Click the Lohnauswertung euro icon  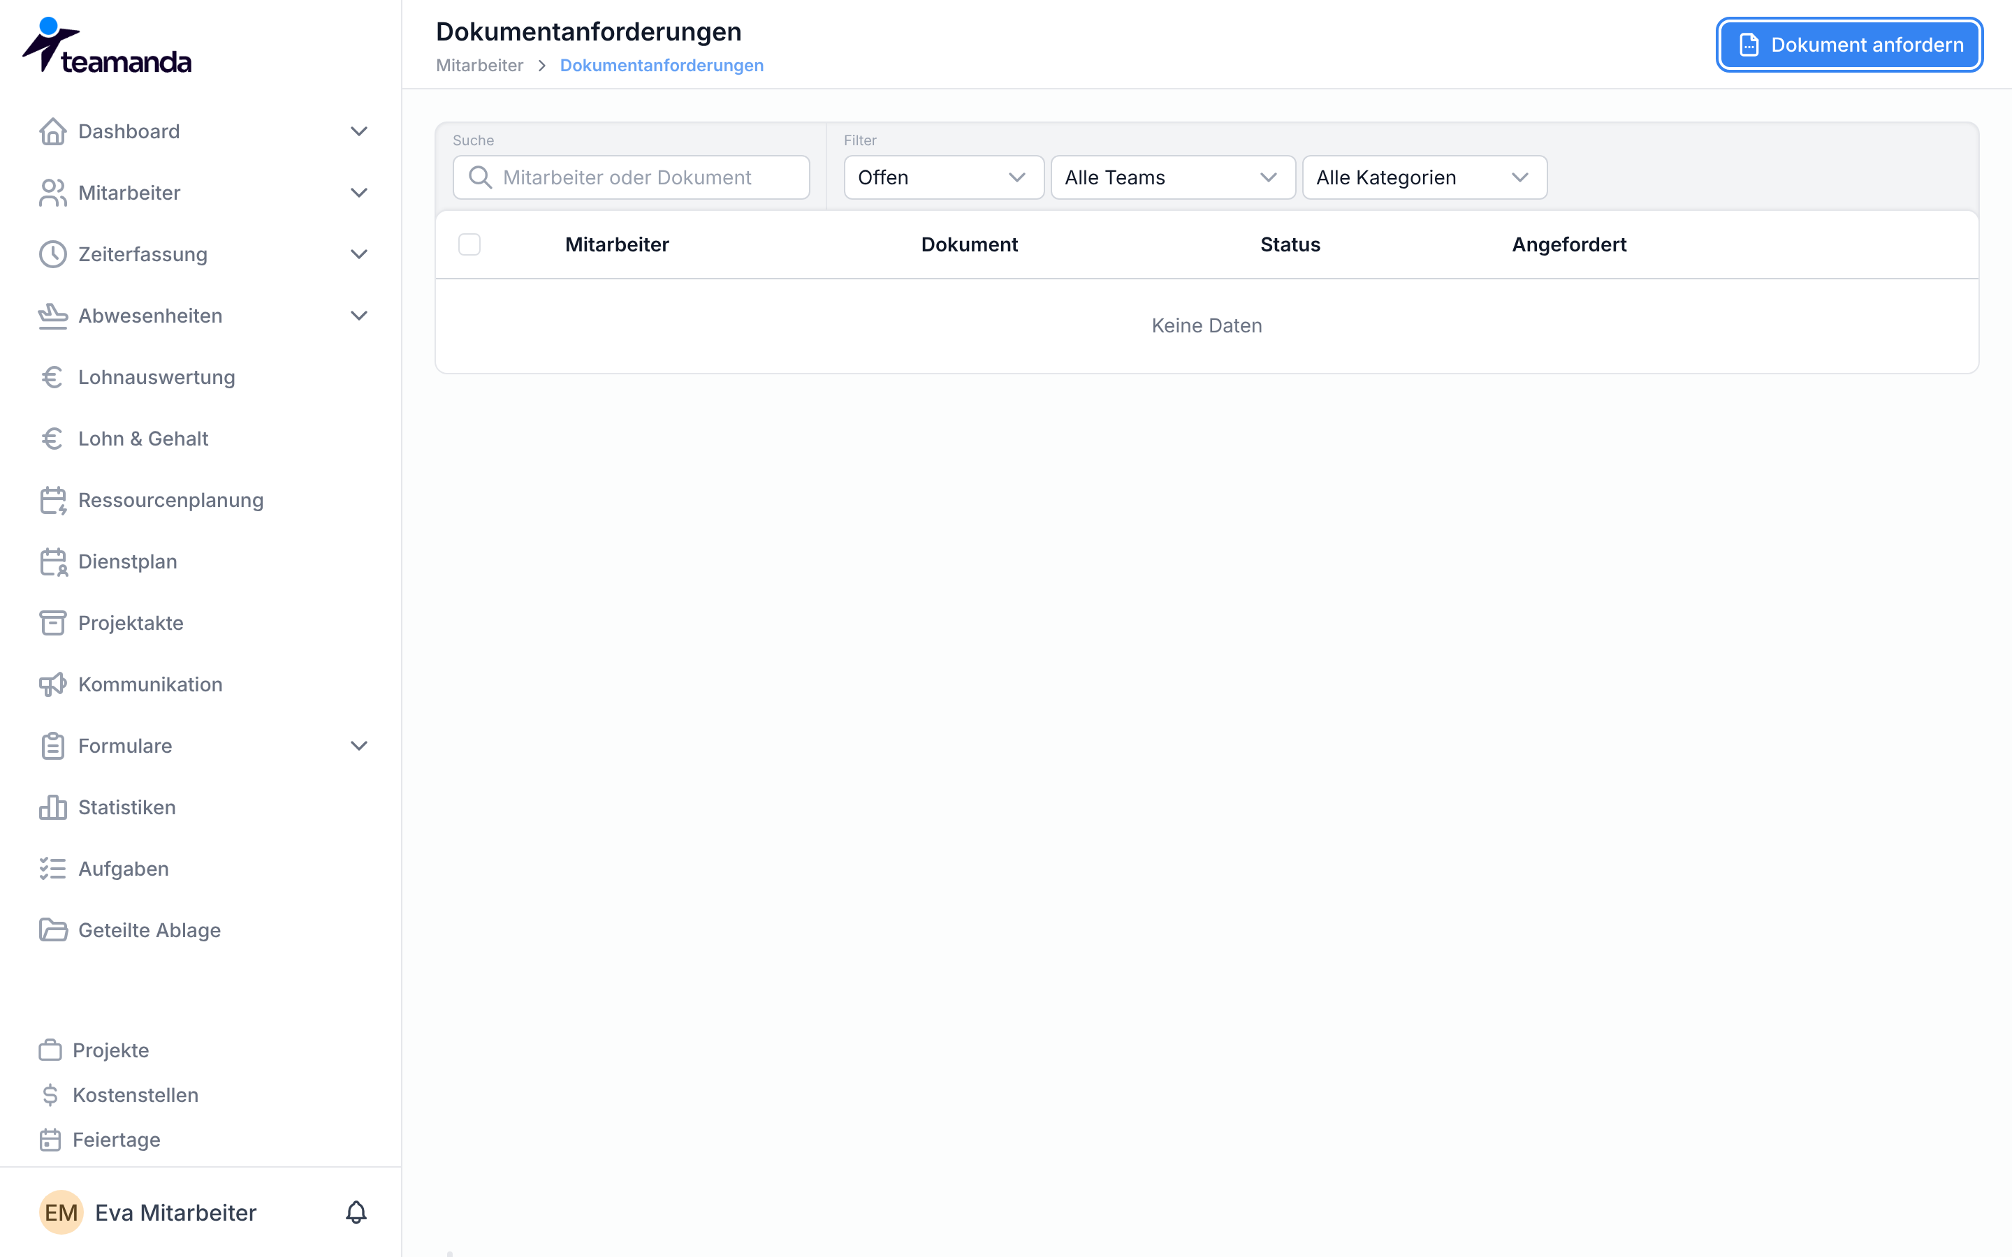tap(52, 377)
